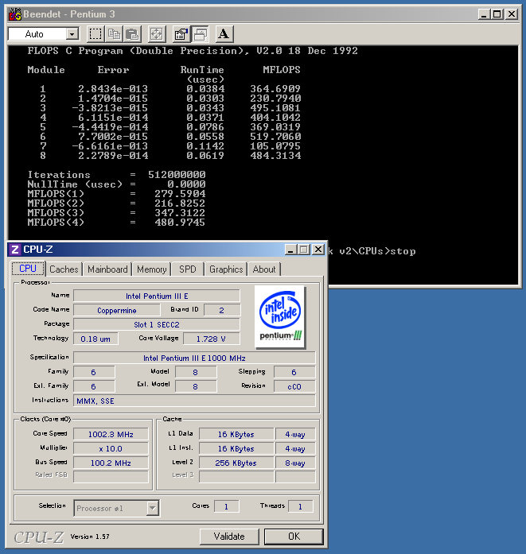Open the Auto font size dropdown

click(72, 34)
